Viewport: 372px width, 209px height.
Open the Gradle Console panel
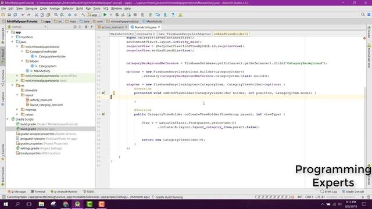pyautogui.click(x=353, y=192)
